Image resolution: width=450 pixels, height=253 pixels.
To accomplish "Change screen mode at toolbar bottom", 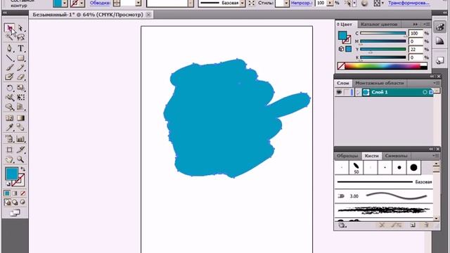I will coord(15,213).
